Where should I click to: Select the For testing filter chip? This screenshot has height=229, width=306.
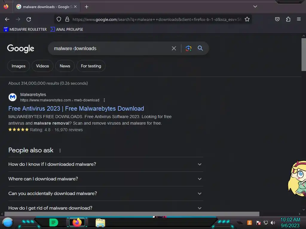point(91,66)
